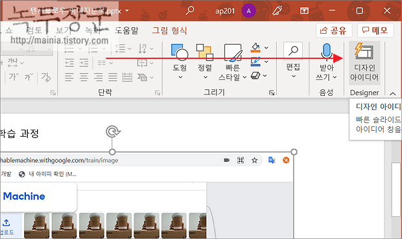Open the 정렬 arrange menu
This screenshot has height=239, width=402.
[205, 61]
